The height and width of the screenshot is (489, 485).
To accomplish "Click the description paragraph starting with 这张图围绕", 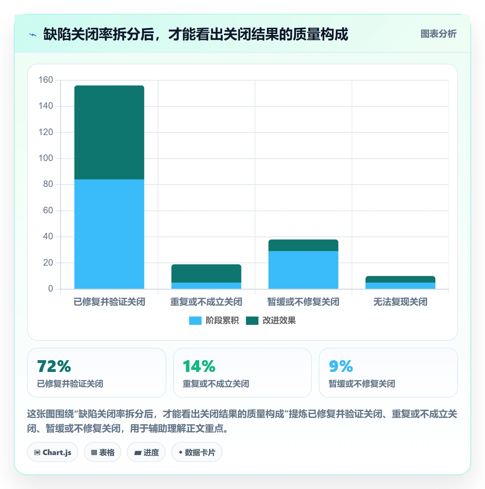I will 242,421.
